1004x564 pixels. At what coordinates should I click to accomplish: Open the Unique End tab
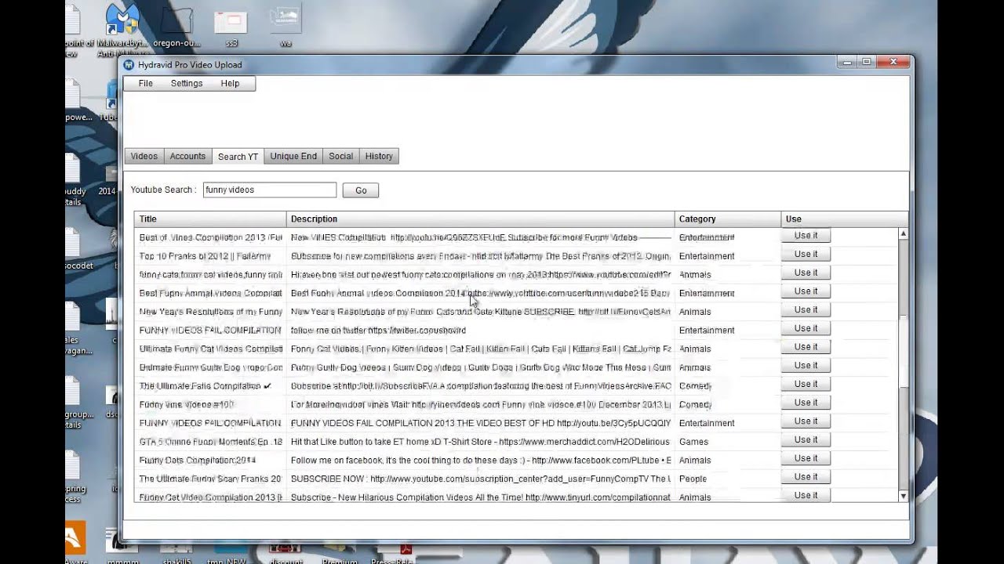click(x=293, y=156)
